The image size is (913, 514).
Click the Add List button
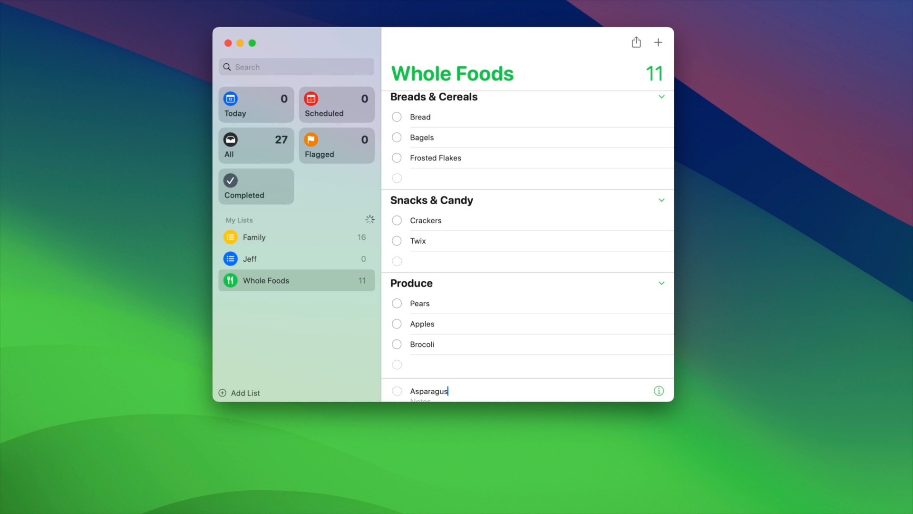(x=239, y=393)
